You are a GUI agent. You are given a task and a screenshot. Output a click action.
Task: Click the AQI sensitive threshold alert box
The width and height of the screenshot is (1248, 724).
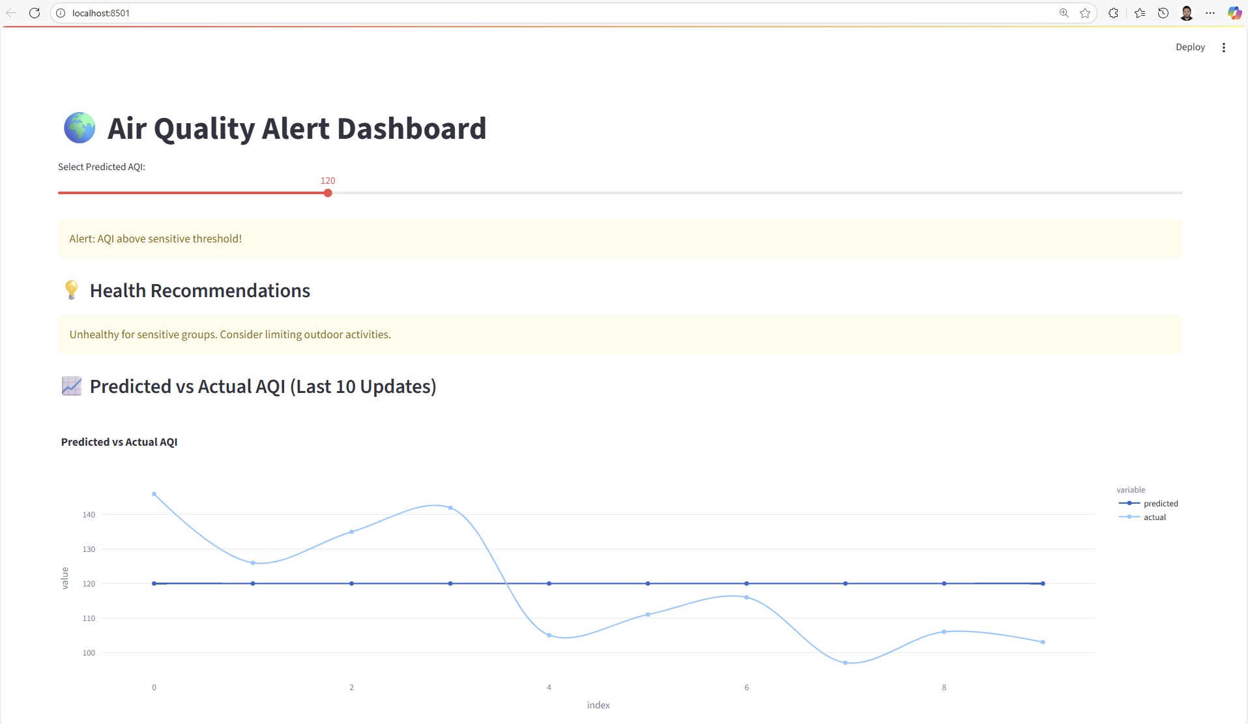coord(620,239)
